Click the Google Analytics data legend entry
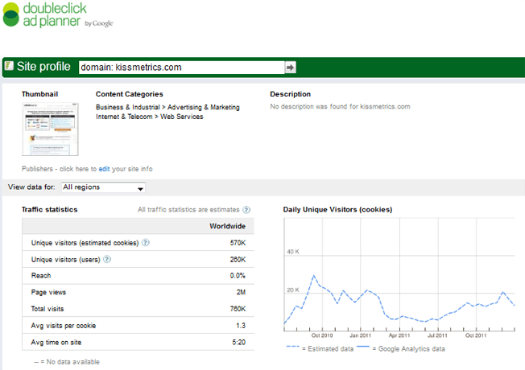The image size is (525, 370). pyautogui.click(x=401, y=348)
